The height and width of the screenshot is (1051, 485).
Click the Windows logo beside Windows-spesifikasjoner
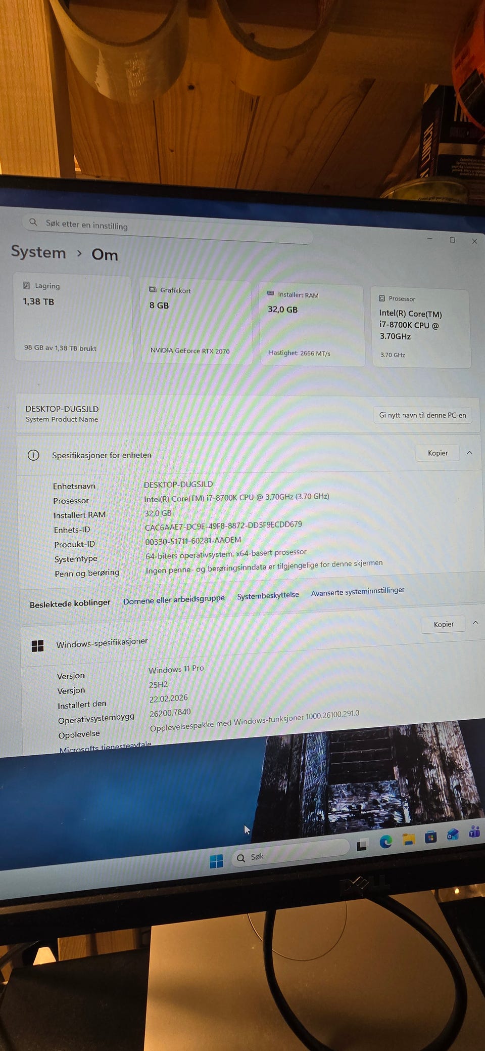tap(37, 646)
